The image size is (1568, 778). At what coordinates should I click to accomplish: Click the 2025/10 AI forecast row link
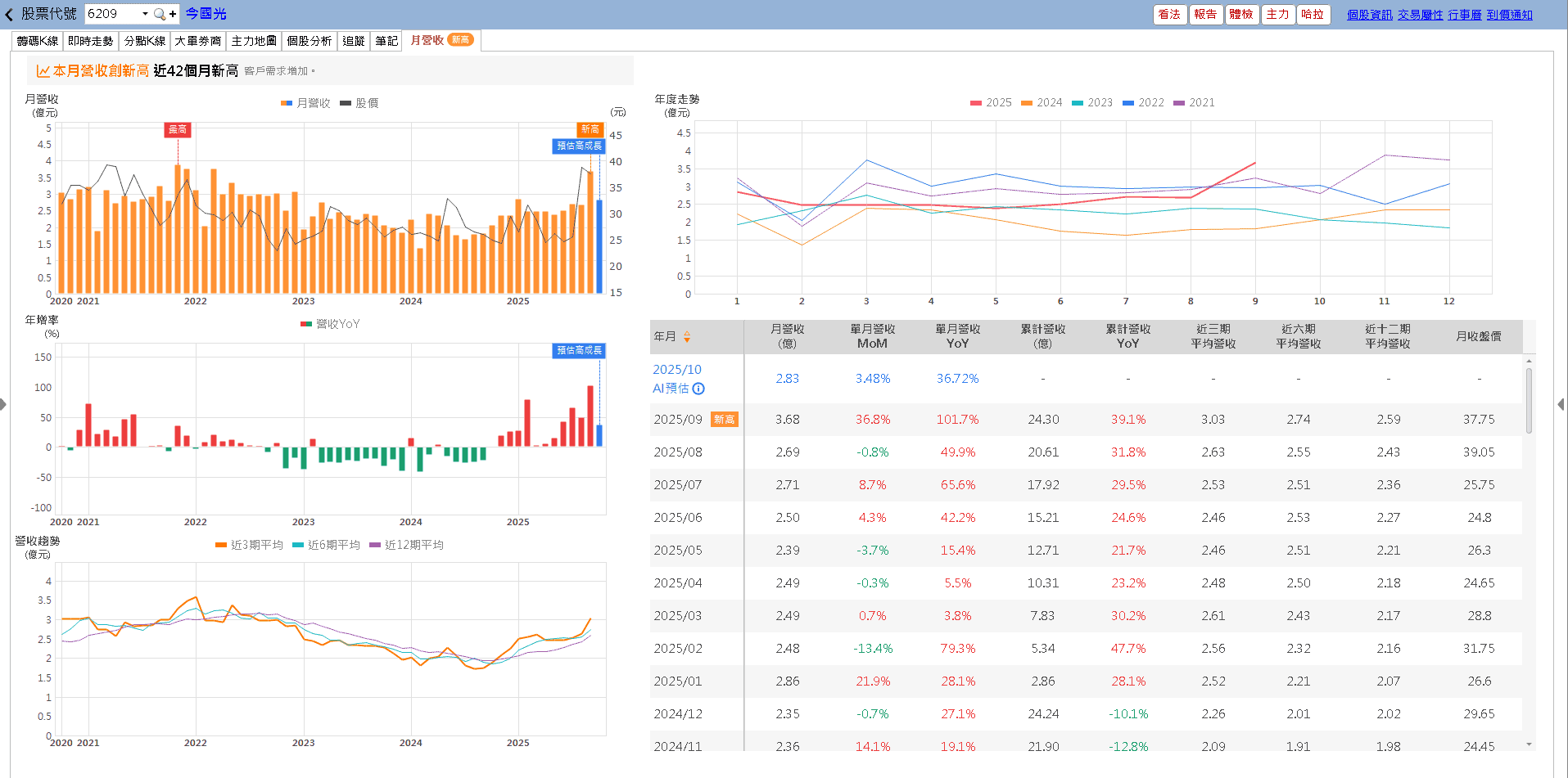tap(676, 370)
